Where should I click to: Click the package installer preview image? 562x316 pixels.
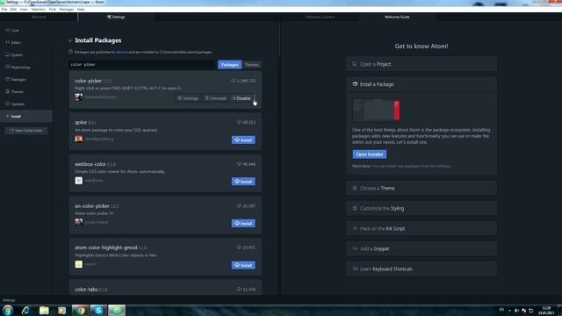click(x=377, y=110)
